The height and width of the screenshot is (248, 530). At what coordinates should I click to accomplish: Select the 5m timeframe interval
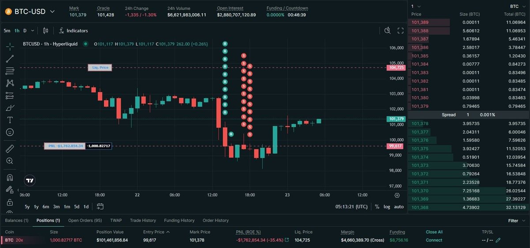tap(7, 30)
